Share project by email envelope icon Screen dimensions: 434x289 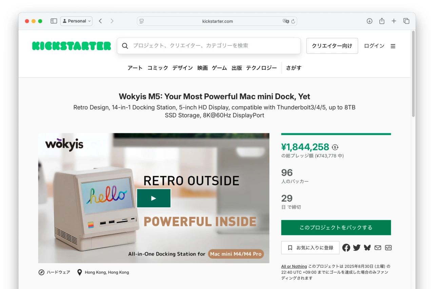378,248
